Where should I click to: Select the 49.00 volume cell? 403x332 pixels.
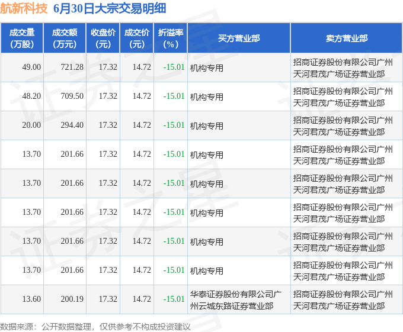[x=31, y=67]
